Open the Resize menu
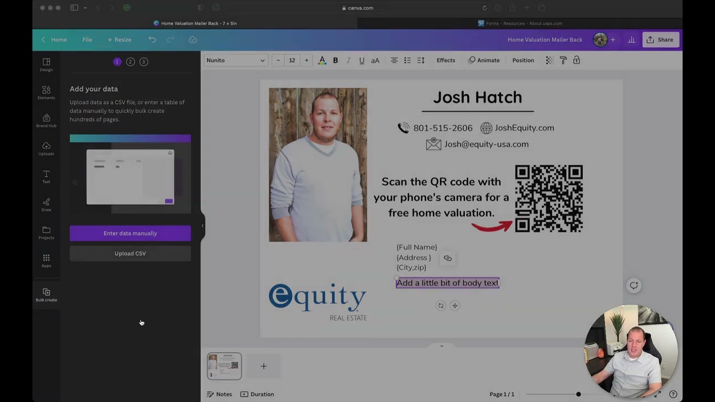Viewport: 715px width, 402px height. [119, 40]
